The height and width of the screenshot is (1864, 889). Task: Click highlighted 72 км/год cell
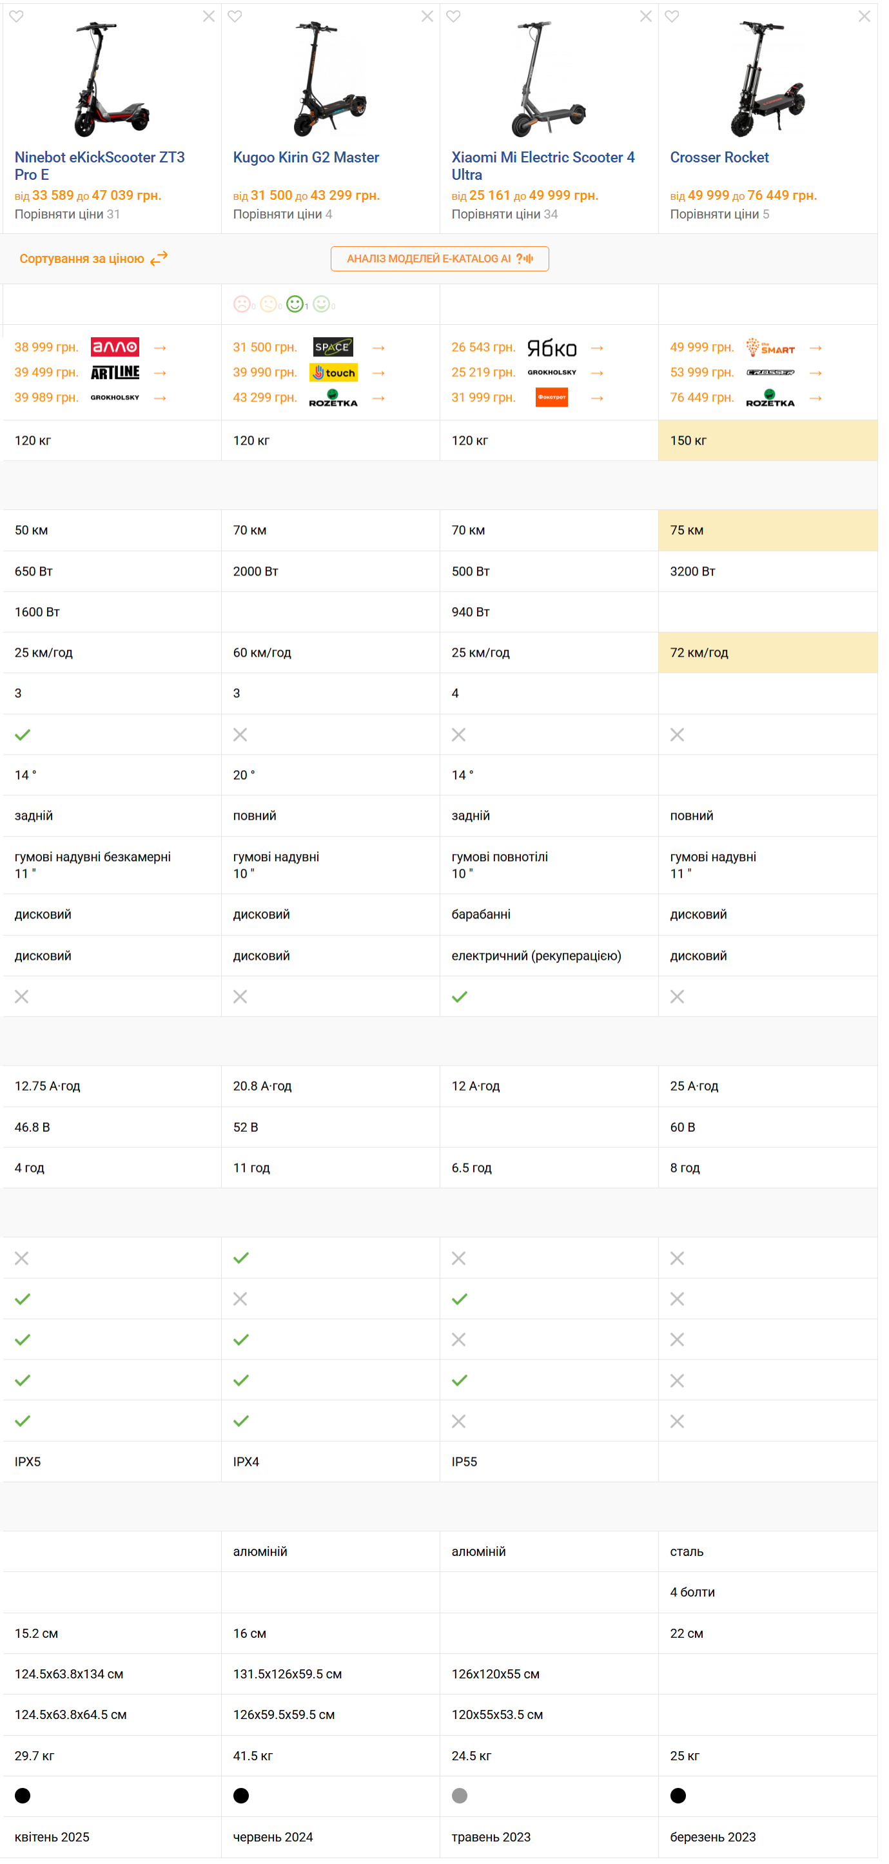(767, 653)
